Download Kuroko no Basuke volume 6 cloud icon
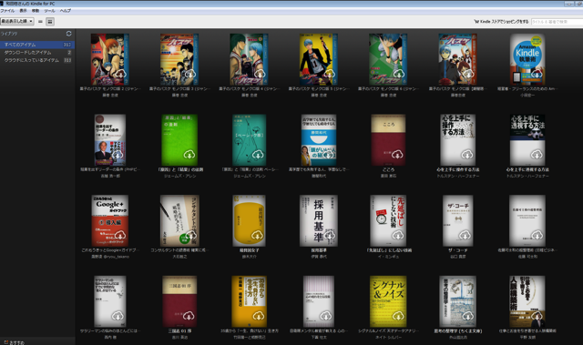 [399, 74]
